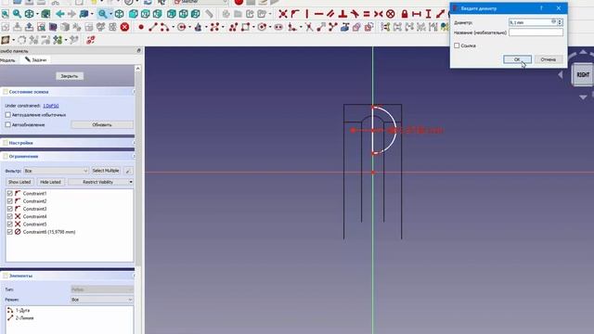594x334 pixels.
Task: Select the parallel constraint tool
Action: [330, 14]
